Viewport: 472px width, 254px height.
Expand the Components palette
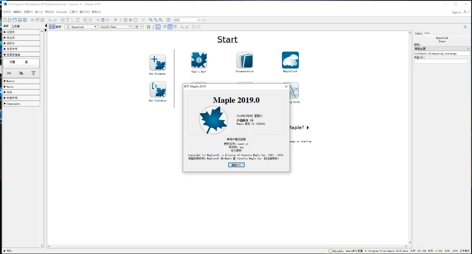coord(21,104)
